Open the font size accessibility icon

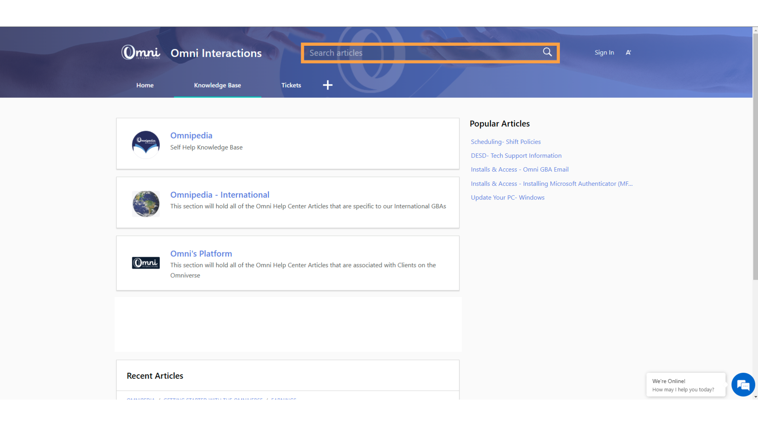click(x=628, y=52)
